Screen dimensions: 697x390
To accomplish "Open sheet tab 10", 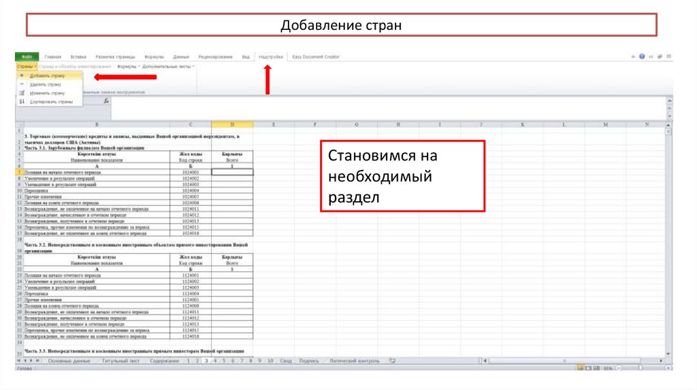I will [270, 361].
